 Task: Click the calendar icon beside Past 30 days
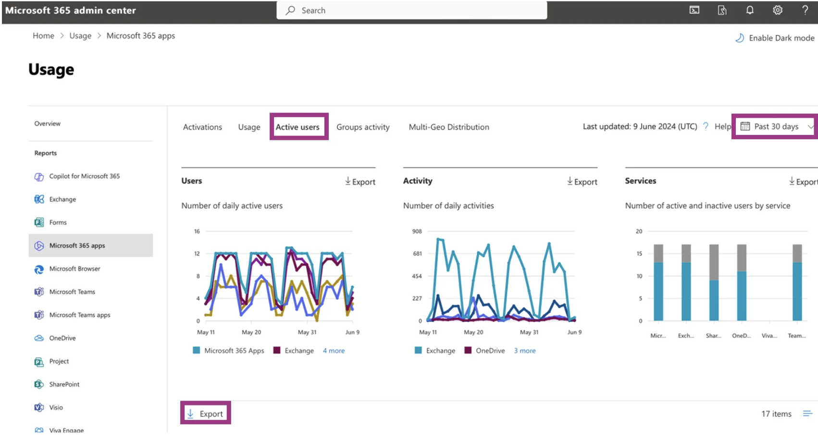coord(745,126)
